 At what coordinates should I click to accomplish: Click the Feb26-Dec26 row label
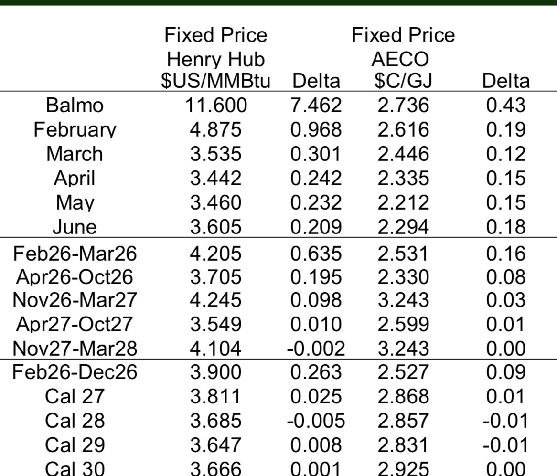point(75,372)
